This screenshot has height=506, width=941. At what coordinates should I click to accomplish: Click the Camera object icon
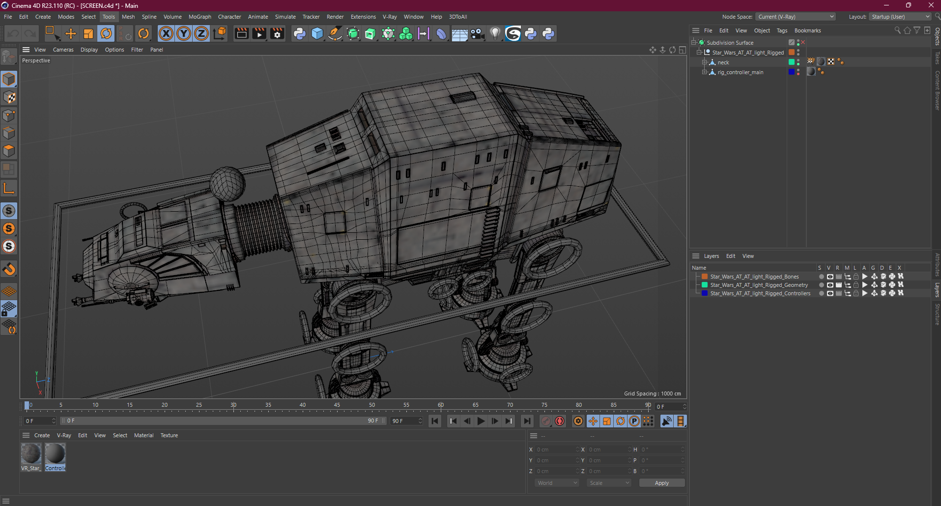[477, 33]
